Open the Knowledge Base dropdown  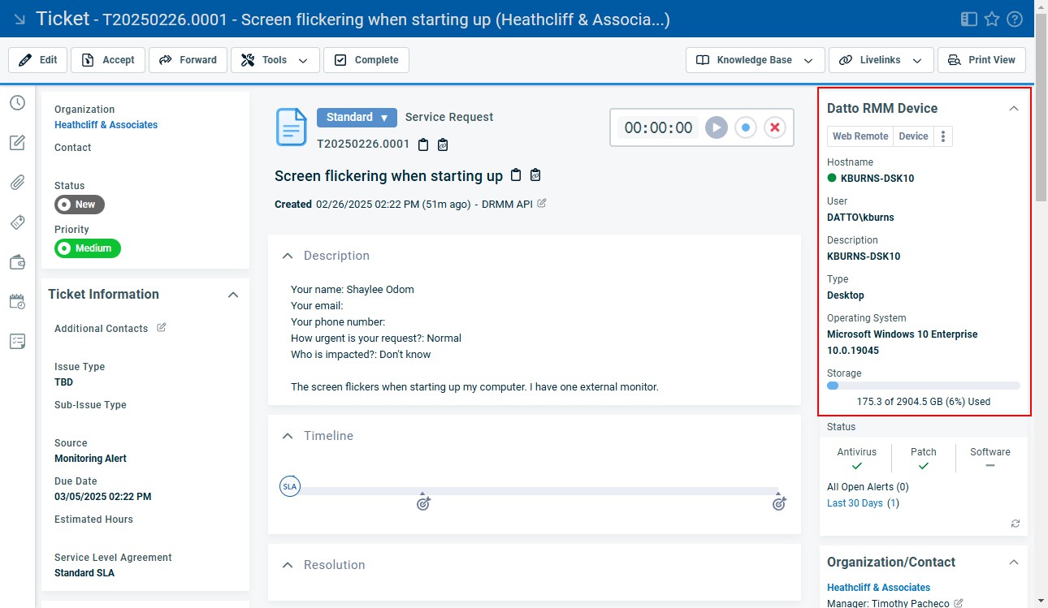756,60
